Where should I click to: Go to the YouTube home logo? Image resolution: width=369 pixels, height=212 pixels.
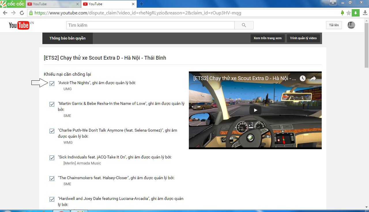[19, 25]
